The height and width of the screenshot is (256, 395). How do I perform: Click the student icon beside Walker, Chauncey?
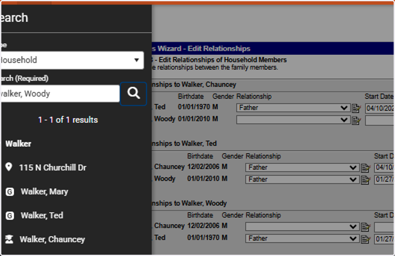(x=10, y=240)
